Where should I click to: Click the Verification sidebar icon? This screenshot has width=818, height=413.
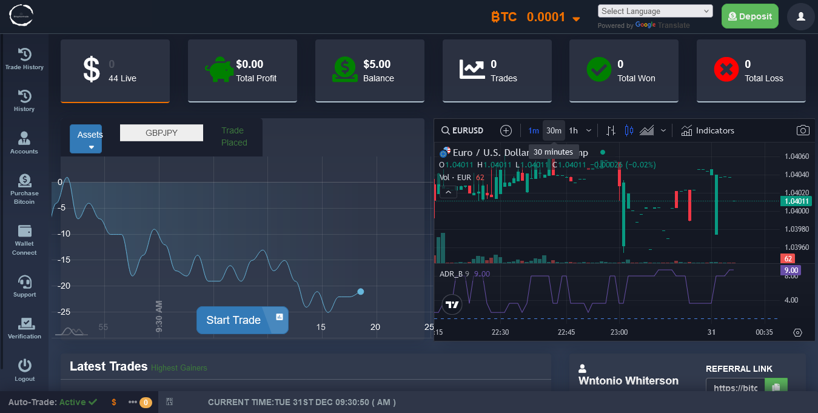(24, 324)
